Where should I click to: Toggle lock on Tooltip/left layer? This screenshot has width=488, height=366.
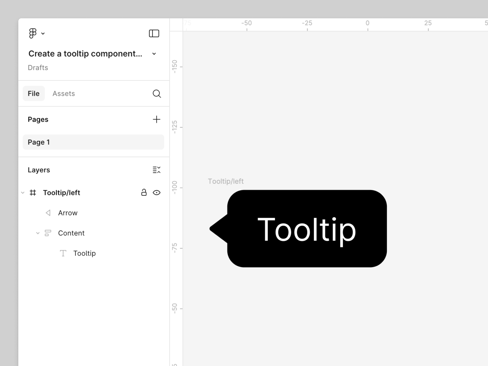coord(144,193)
